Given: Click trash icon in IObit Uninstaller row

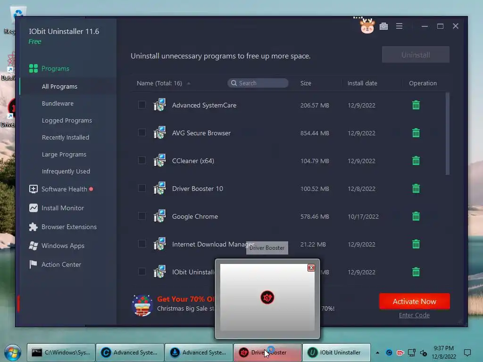Looking at the screenshot, I should tap(416, 272).
